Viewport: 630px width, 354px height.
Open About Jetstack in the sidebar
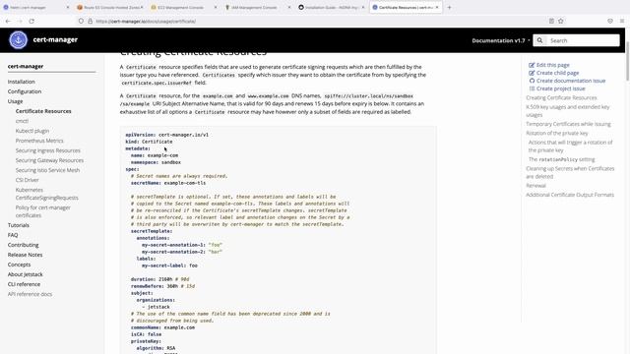(25, 274)
